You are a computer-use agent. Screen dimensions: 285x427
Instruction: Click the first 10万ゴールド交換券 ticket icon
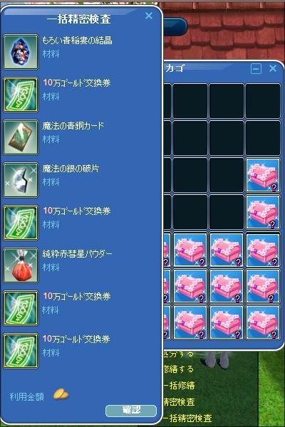pyautogui.click(x=21, y=95)
